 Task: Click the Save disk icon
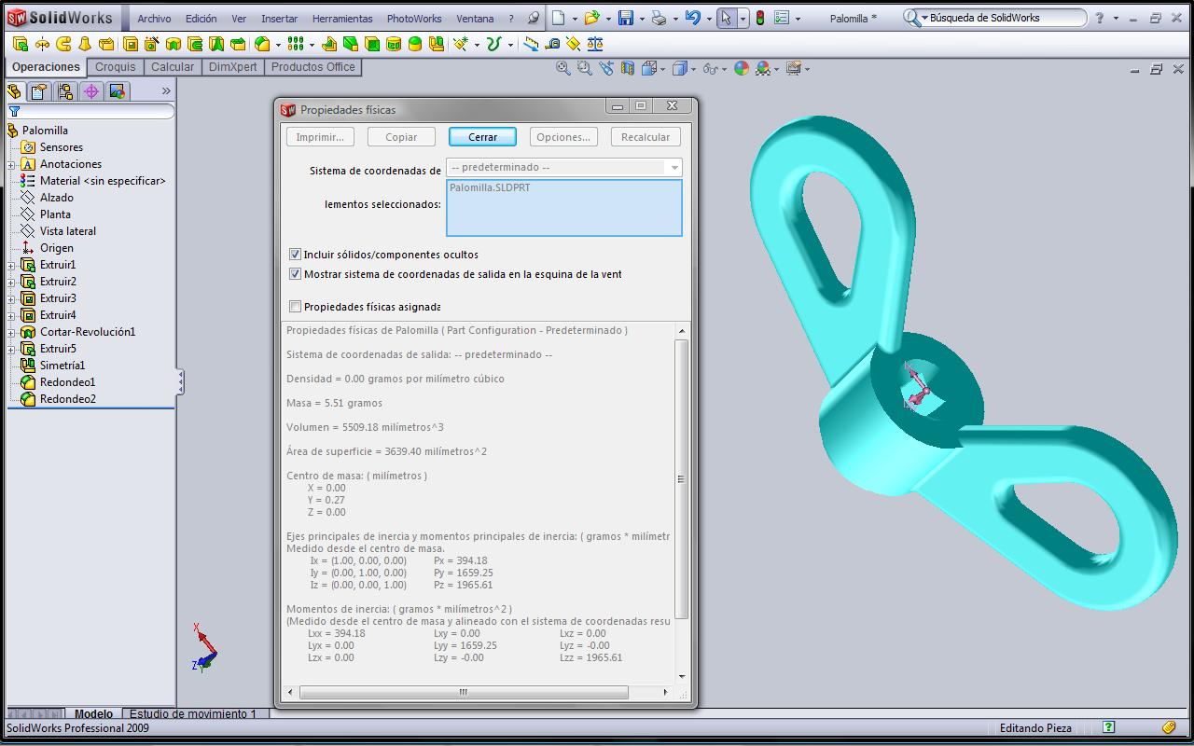pos(626,18)
